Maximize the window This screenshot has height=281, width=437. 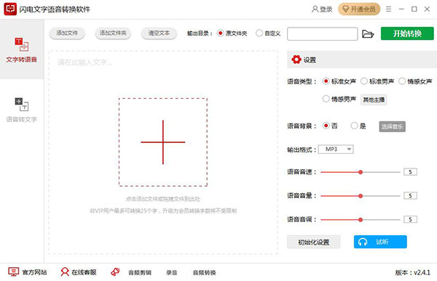[x=414, y=9]
